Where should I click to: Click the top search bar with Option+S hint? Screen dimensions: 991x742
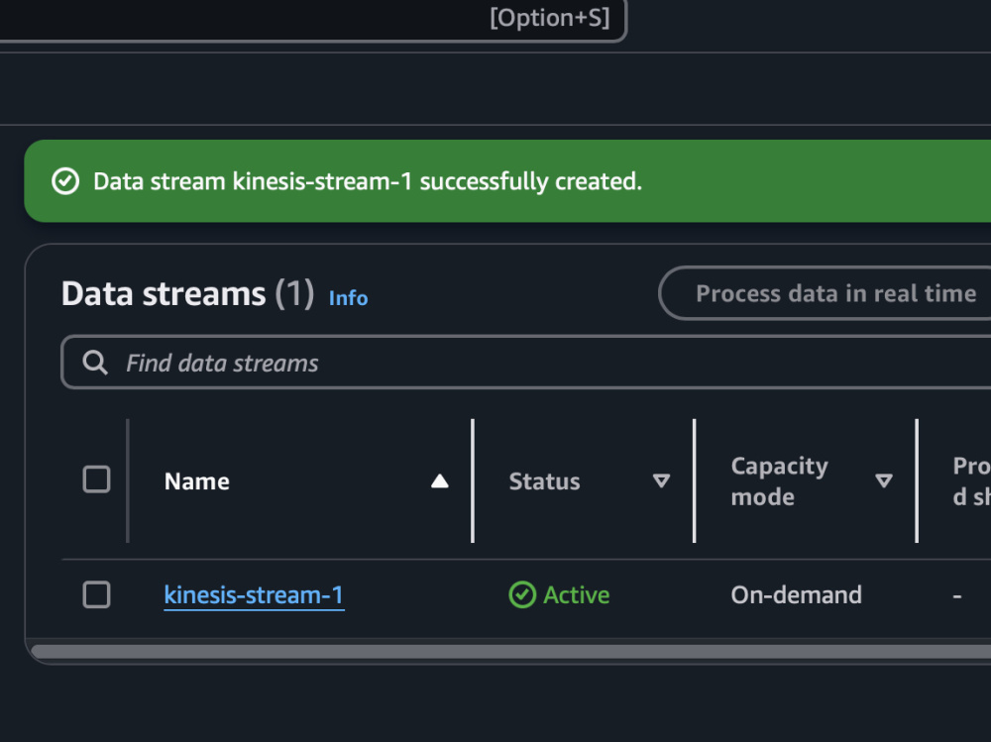click(x=313, y=19)
